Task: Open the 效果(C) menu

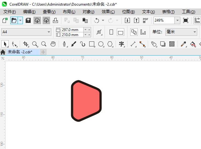Action: (x=108, y=12)
